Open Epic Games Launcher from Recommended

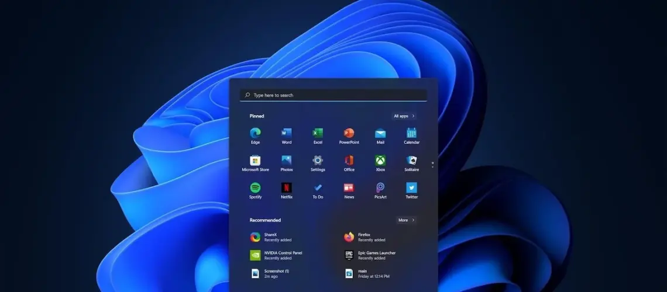click(x=376, y=255)
